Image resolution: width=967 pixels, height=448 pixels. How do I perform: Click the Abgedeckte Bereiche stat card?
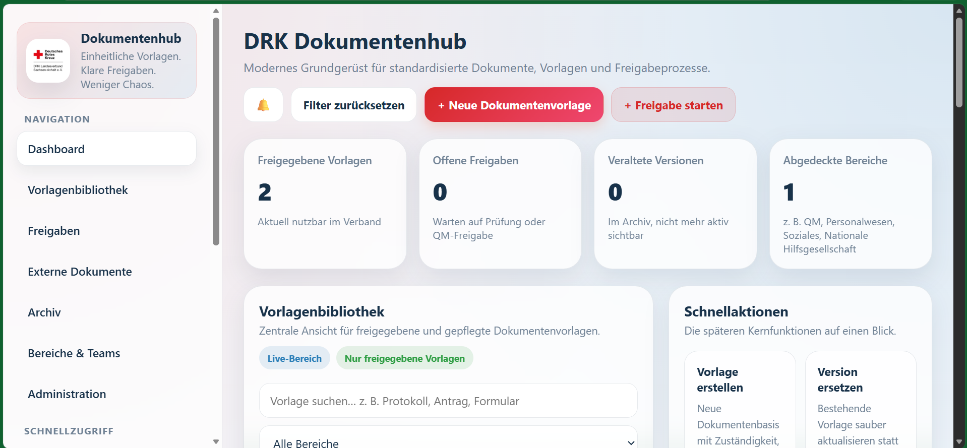[851, 204]
